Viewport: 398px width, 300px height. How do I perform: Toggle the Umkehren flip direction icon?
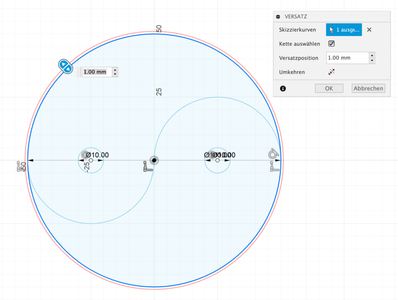pos(332,72)
